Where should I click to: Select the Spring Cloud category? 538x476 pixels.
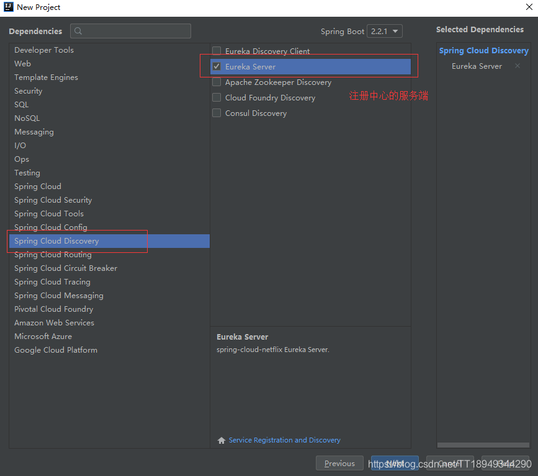coord(109,187)
